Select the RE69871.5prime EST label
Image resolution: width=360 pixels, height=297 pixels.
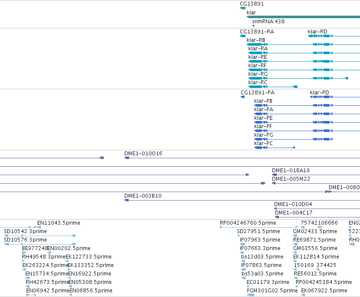[314, 240]
